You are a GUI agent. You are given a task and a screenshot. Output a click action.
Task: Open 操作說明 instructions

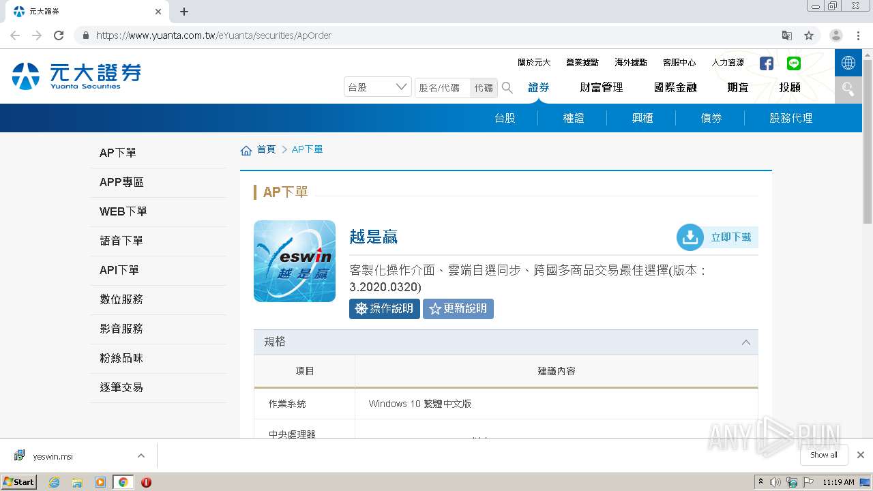[x=385, y=309]
